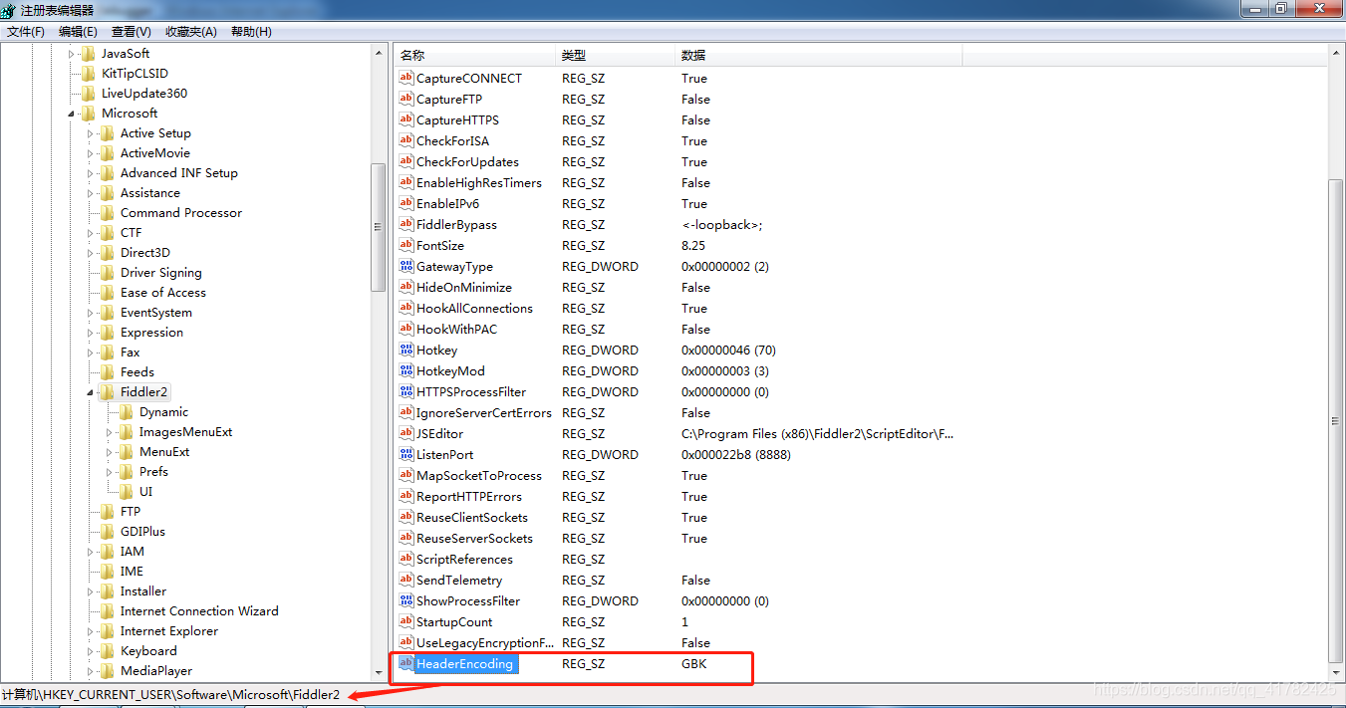Click the UI subkey folder icon
Viewport: 1346px width, 708px height.
coord(127,492)
